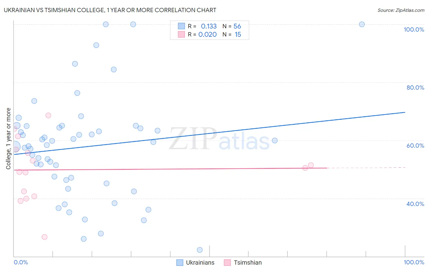This screenshot has width=428, height=271.
Task: Click the 0.0% x-axis label
Action: click(x=21, y=262)
